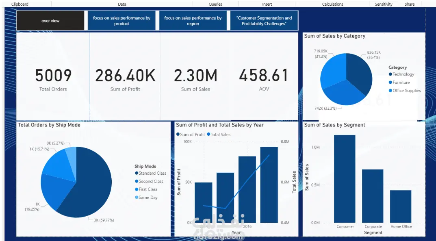Click Technology legend marker in Category legend

(x=390, y=74)
